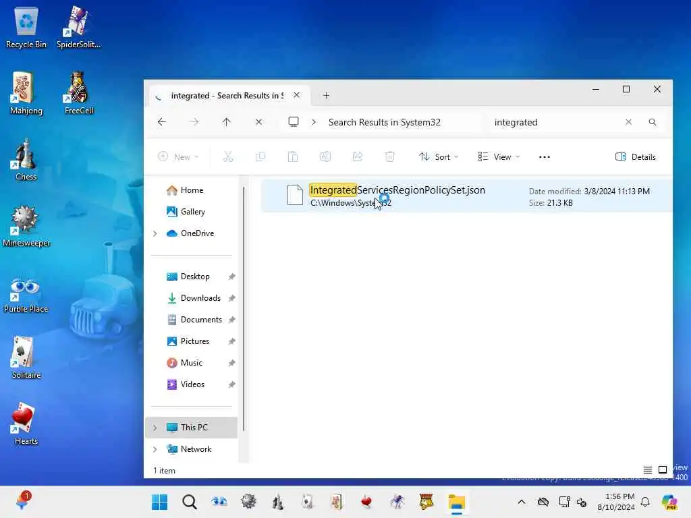This screenshot has width=691, height=518.
Task: Click navigation pane vertical scrollbar
Action: pyautogui.click(x=243, y=308)
